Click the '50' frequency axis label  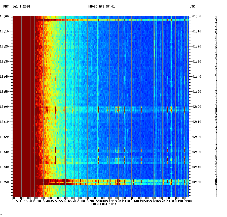pos(57,201)
